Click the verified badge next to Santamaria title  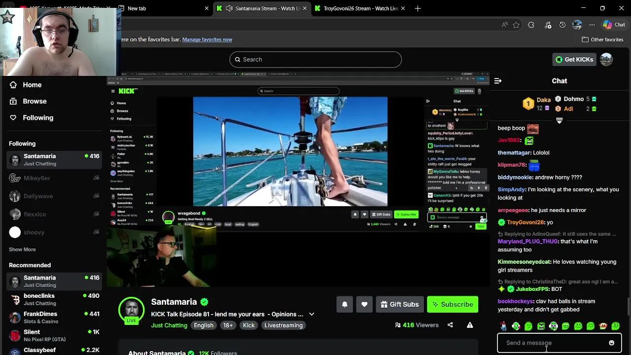coord(204,302)
